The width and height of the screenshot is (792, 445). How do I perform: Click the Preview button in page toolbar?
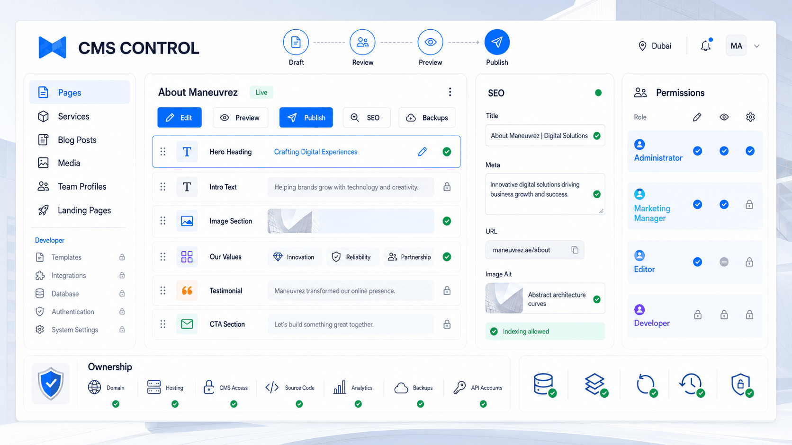coord(241,117)
